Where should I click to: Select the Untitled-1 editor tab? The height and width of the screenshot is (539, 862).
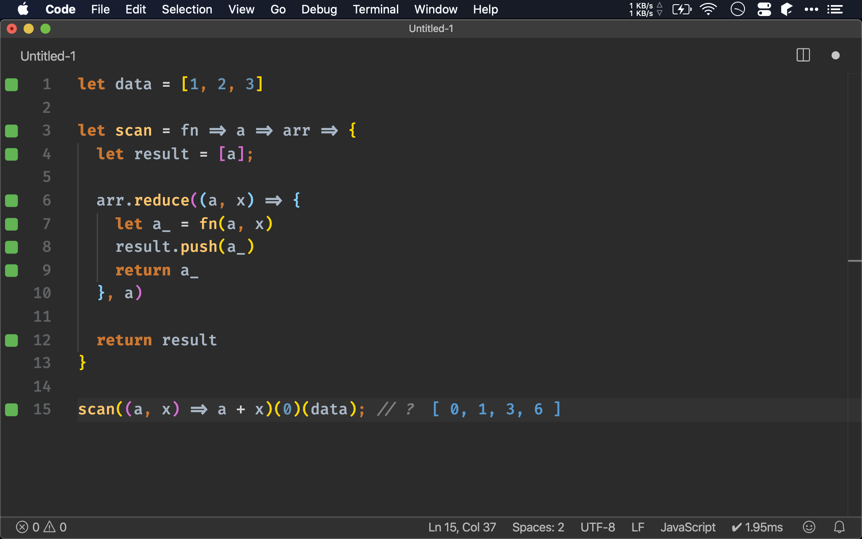(48, 56)
